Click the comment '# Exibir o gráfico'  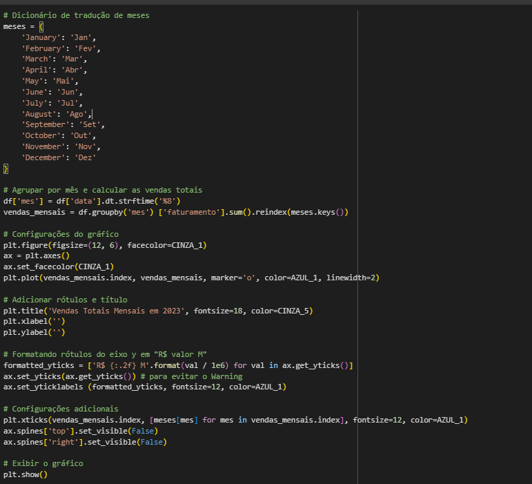pos(43,463)
